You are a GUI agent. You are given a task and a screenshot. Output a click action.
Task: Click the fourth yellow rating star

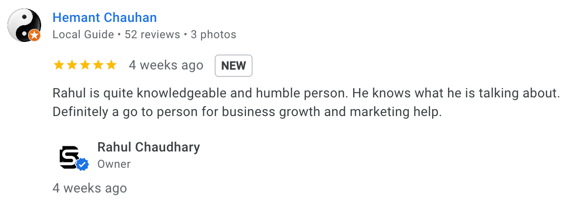coord(98,65)
